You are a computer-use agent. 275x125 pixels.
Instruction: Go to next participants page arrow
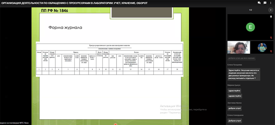[x=271, y=10]
